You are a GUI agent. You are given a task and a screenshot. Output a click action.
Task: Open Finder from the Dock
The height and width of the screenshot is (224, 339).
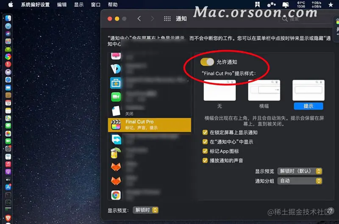[x=8, y=18]
